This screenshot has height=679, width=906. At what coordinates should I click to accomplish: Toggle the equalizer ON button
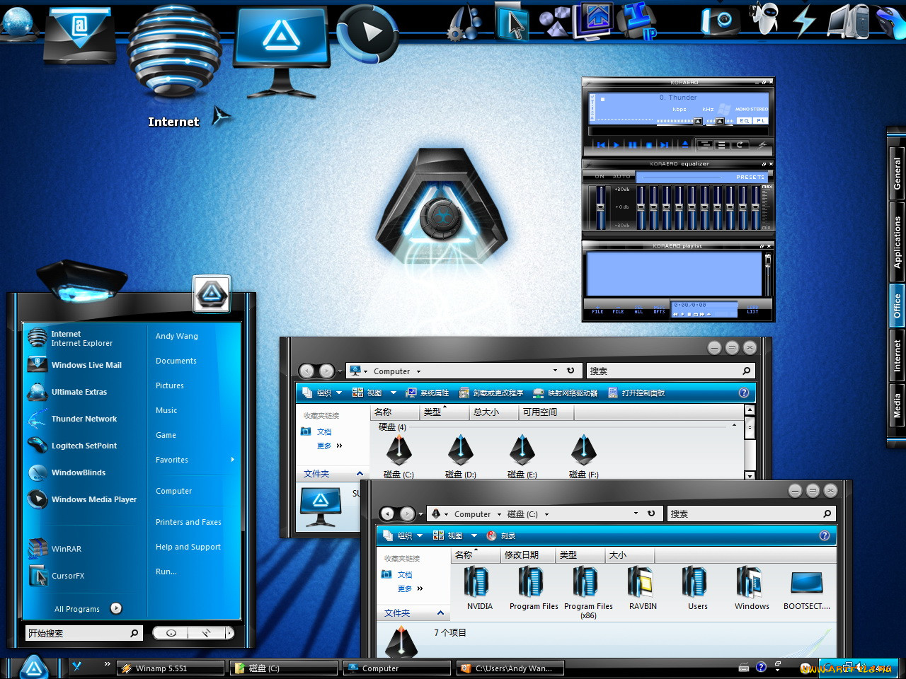click(x=600, y=177)
